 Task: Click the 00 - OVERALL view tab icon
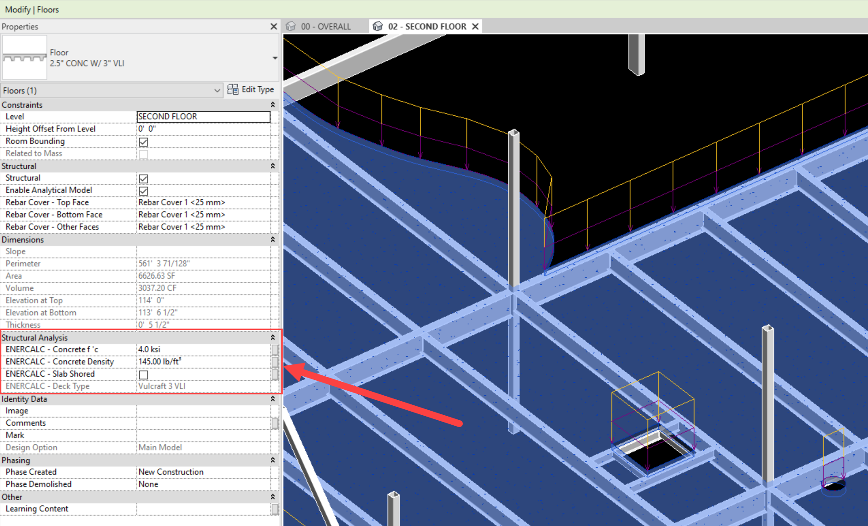tap(291, 26)
